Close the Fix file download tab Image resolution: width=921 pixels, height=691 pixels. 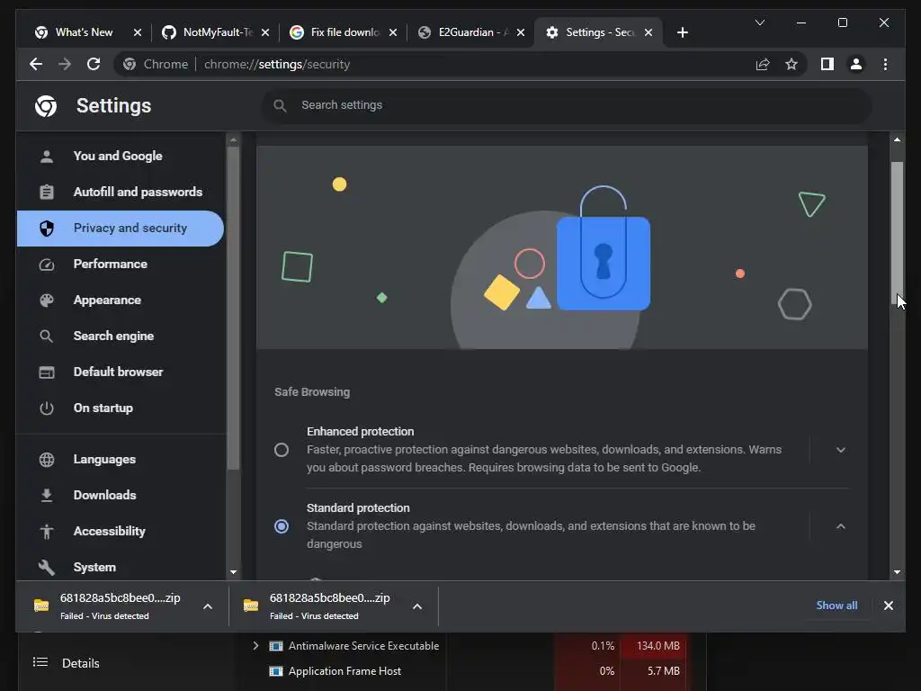393,32
